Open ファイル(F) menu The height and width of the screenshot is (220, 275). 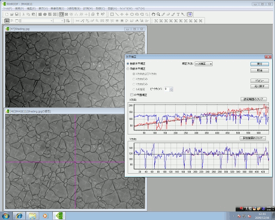(8, 9)
